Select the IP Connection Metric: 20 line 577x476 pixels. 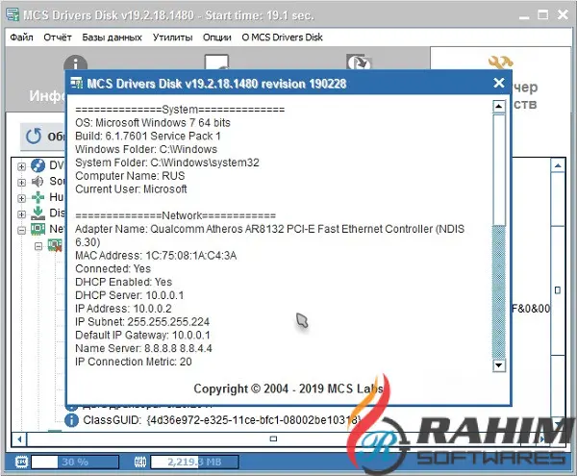[134, 362]
